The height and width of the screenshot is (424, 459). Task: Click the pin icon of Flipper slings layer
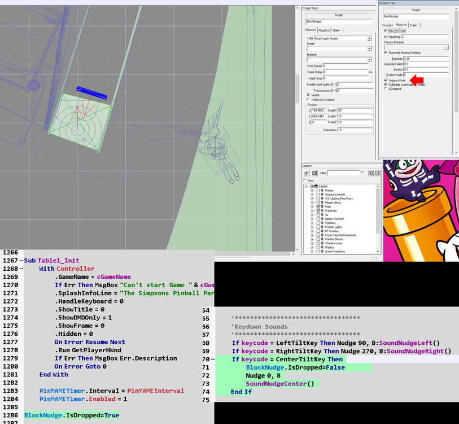[x=322, y=202]
